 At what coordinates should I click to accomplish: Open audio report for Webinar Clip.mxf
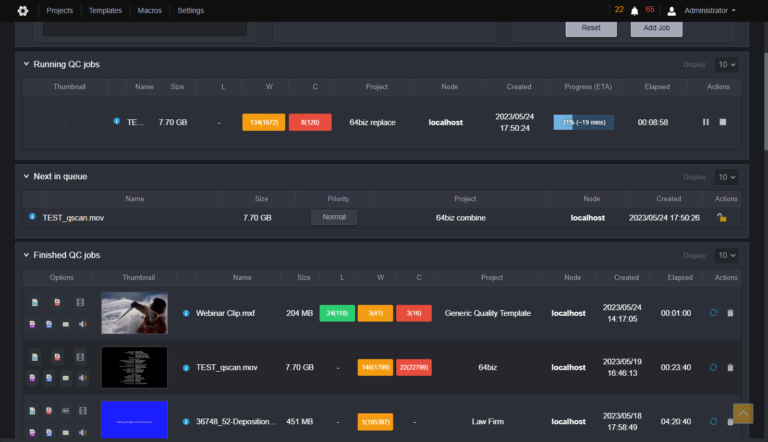click(83, 324)
